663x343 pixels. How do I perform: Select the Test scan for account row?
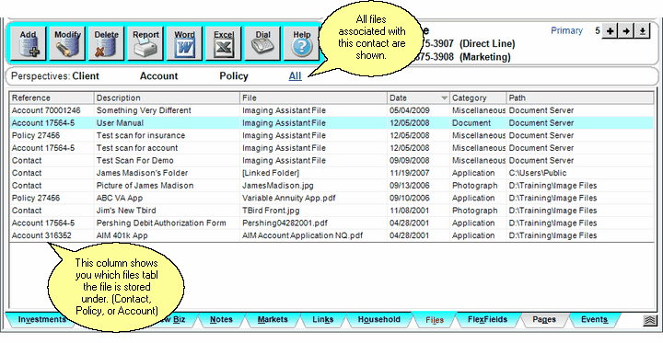coord(331,148)
